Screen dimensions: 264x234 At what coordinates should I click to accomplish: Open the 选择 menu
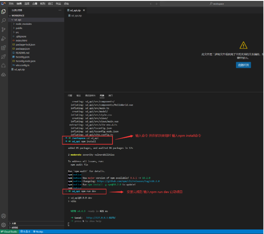click(x=27, y=4)
